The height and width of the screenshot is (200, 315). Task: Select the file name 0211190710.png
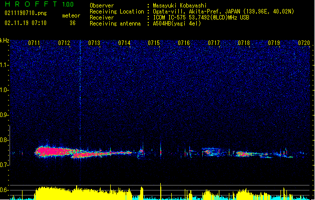pos(26,13)
